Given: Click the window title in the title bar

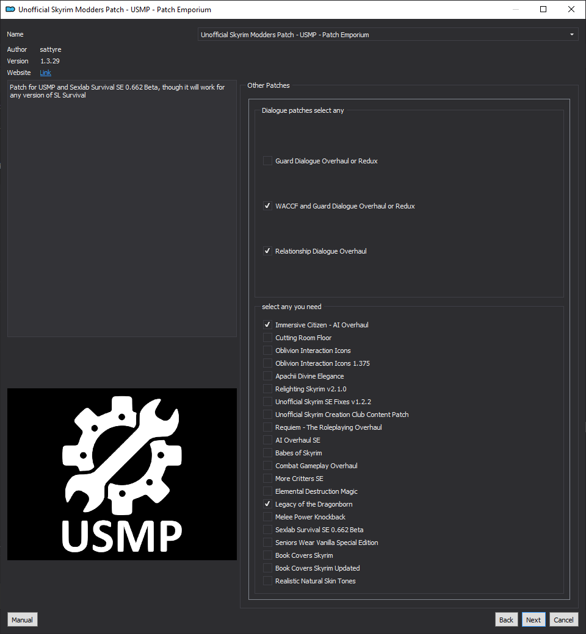Looking at the screenshot, I should point(115,9).
